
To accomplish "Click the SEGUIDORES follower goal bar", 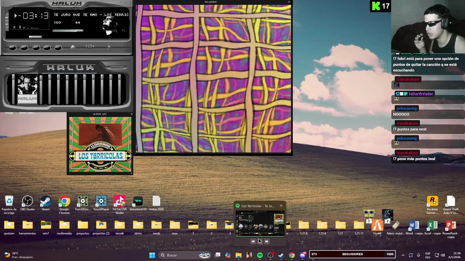I will 352,254.
